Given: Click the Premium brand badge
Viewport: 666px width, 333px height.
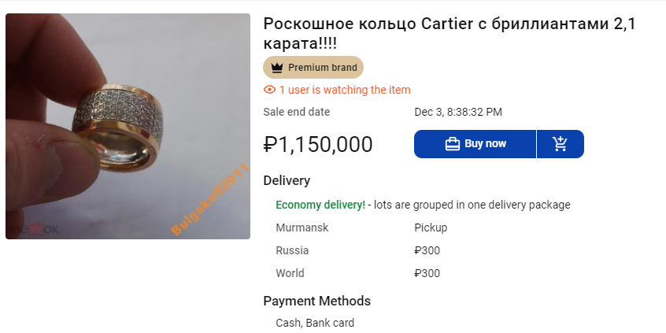Looking at the screenshot, I should 313,68.
